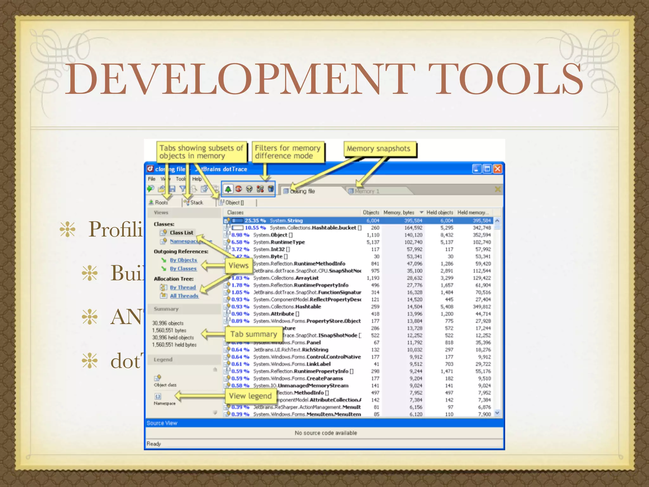
Task: Collapse the Legend panel header
Action: tap(184, 360)
